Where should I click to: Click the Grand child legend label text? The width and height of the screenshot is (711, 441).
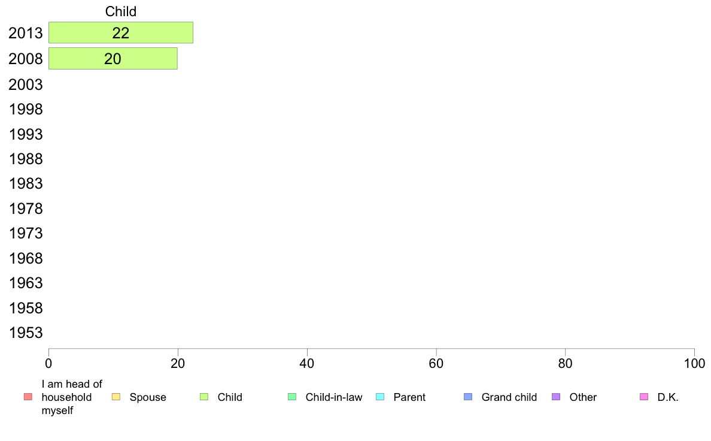[x=509, y=397]
